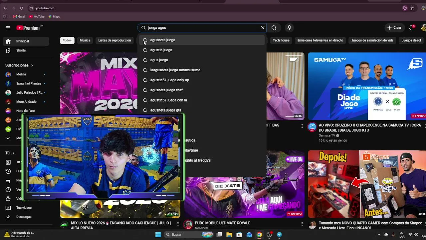Viewport: 426px width, 240px height.
Task: Open the YouTube bookmark
Action: coord(37,17)
